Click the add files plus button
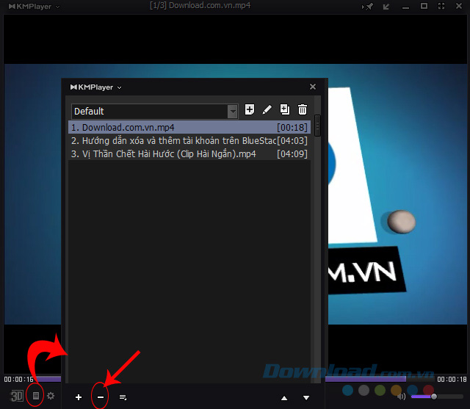This screenshot has width=470, height=409. click(79, 397)
